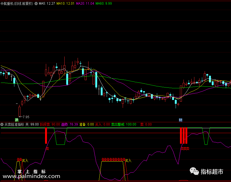Select the MA5 value label

coord(47,4)
